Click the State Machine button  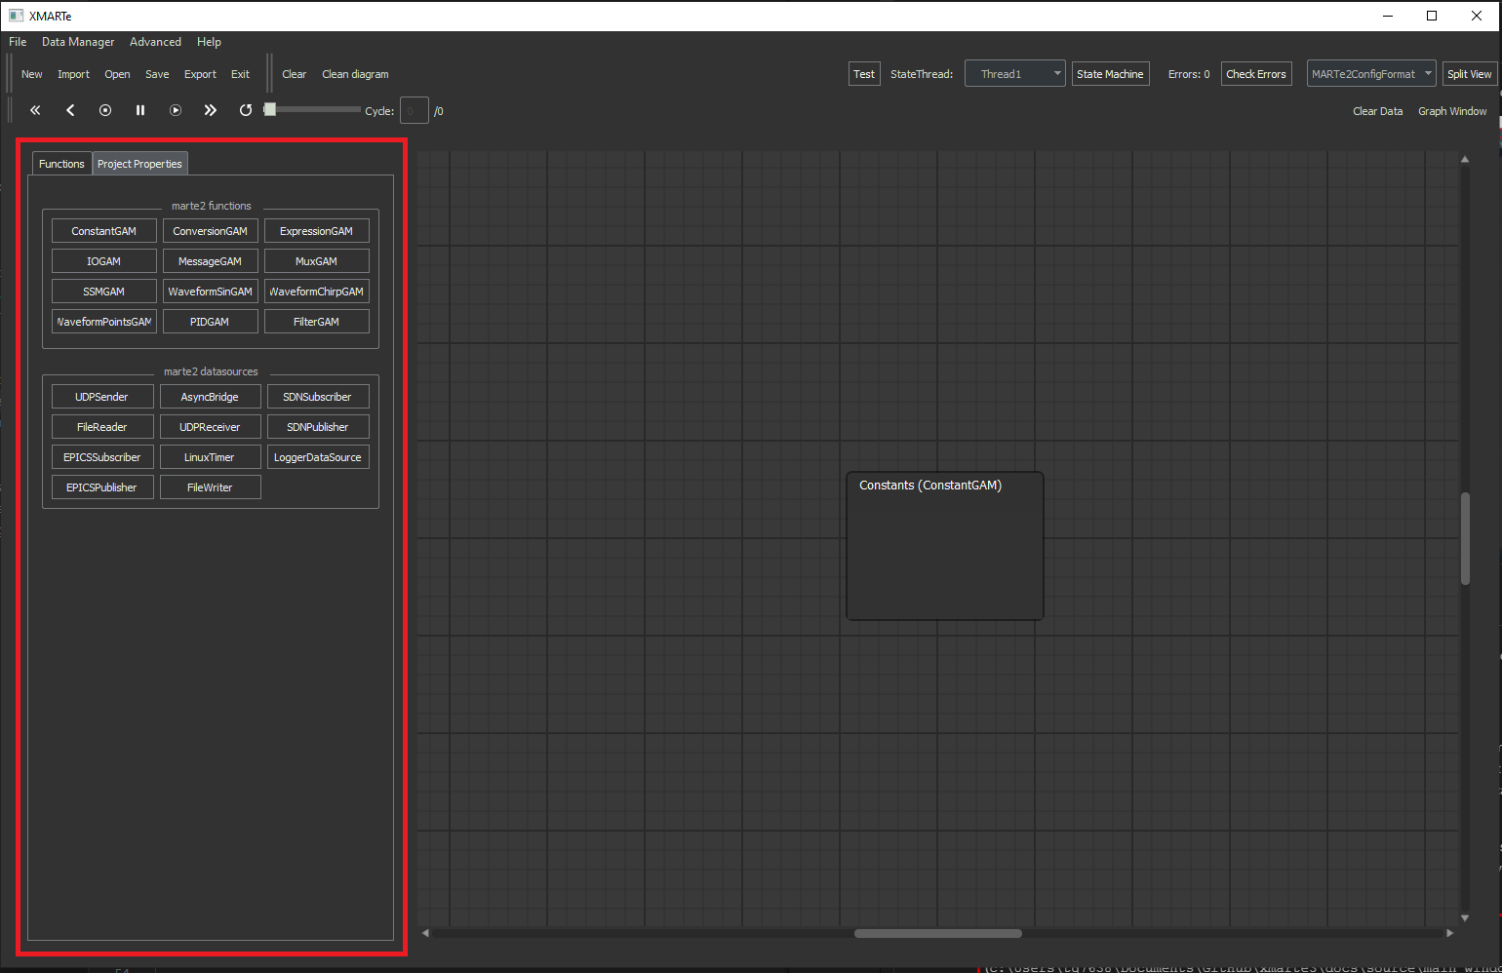(x=1110, y=74)
